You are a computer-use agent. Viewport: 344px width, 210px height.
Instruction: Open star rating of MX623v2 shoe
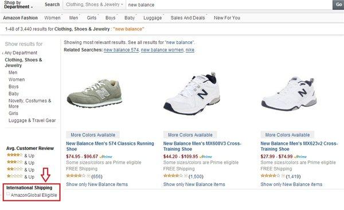point(270,176)
